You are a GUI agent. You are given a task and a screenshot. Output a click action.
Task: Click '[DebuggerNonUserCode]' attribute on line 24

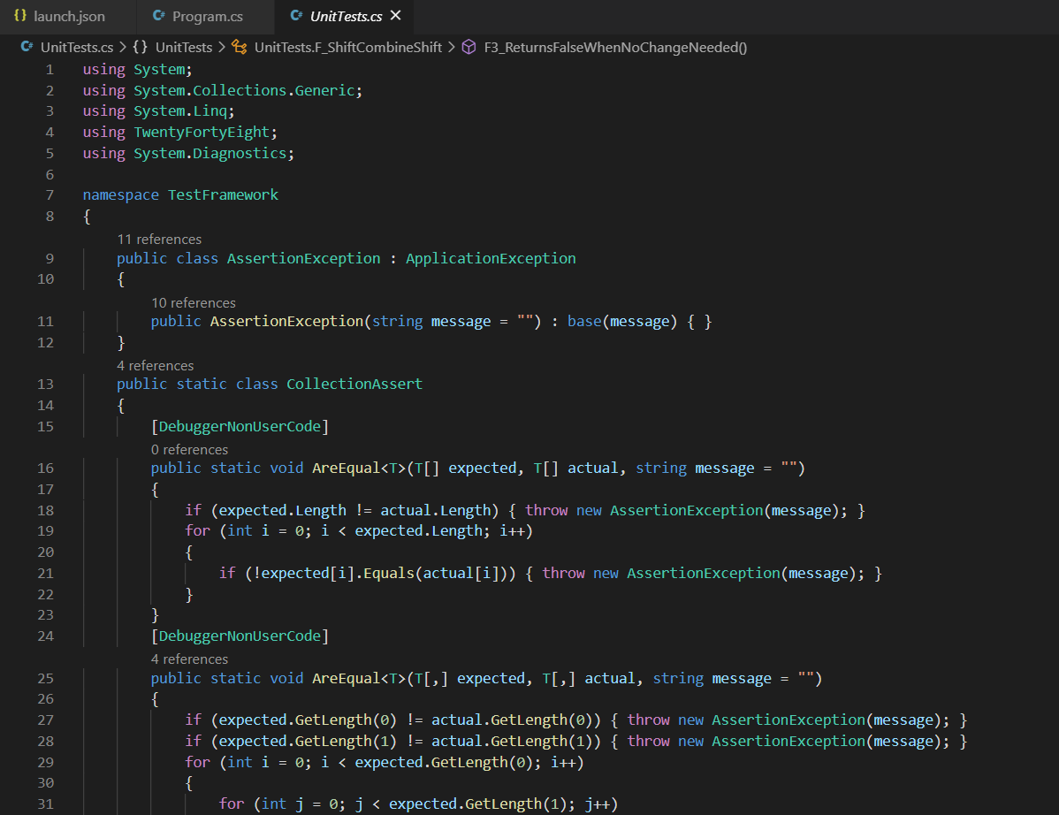click(x=240, y=636)
